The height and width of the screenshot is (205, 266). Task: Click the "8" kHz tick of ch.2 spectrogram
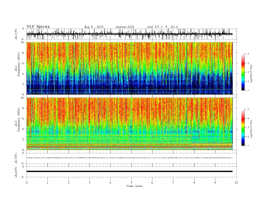tap(24, 108)
